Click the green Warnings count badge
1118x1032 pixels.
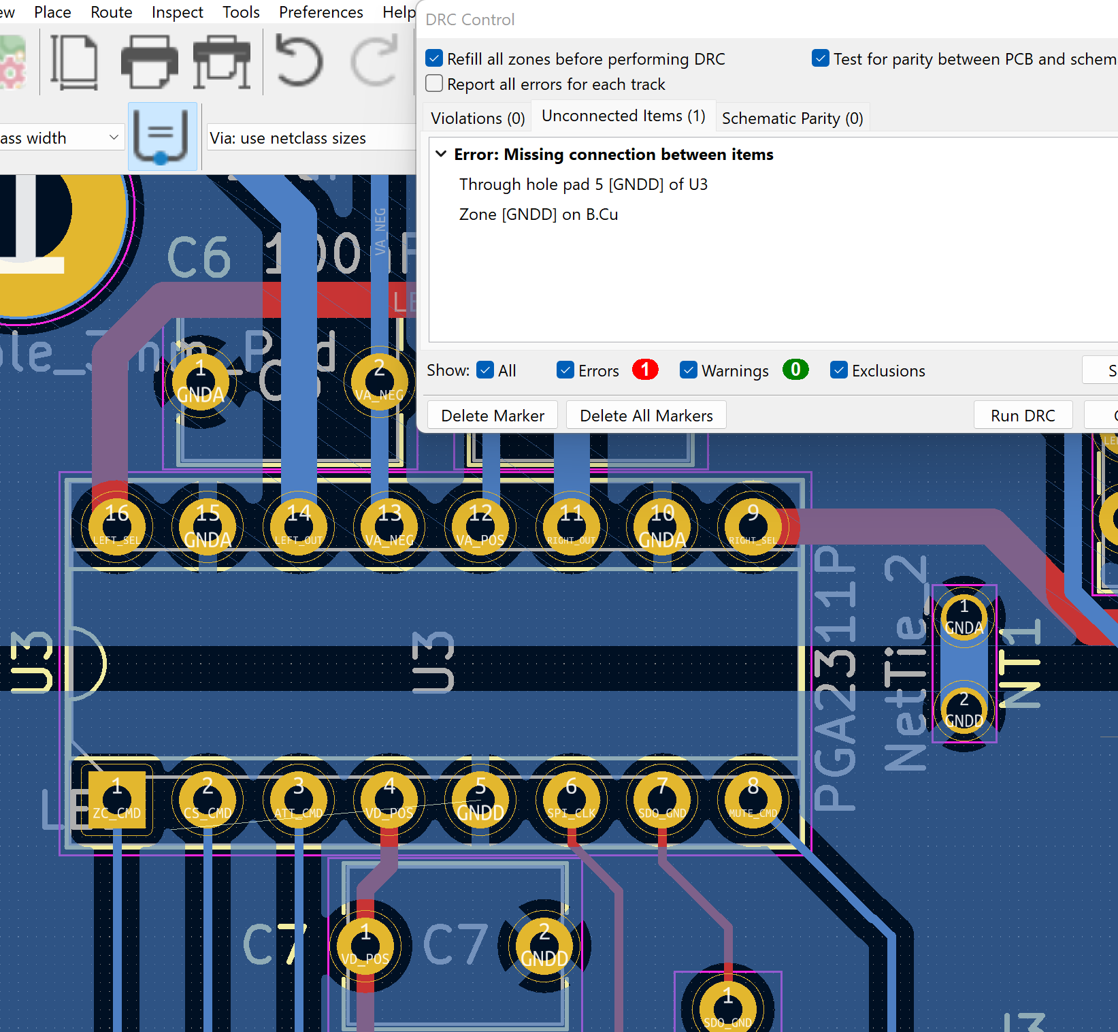pyautogui.click(x=795, y=370)
